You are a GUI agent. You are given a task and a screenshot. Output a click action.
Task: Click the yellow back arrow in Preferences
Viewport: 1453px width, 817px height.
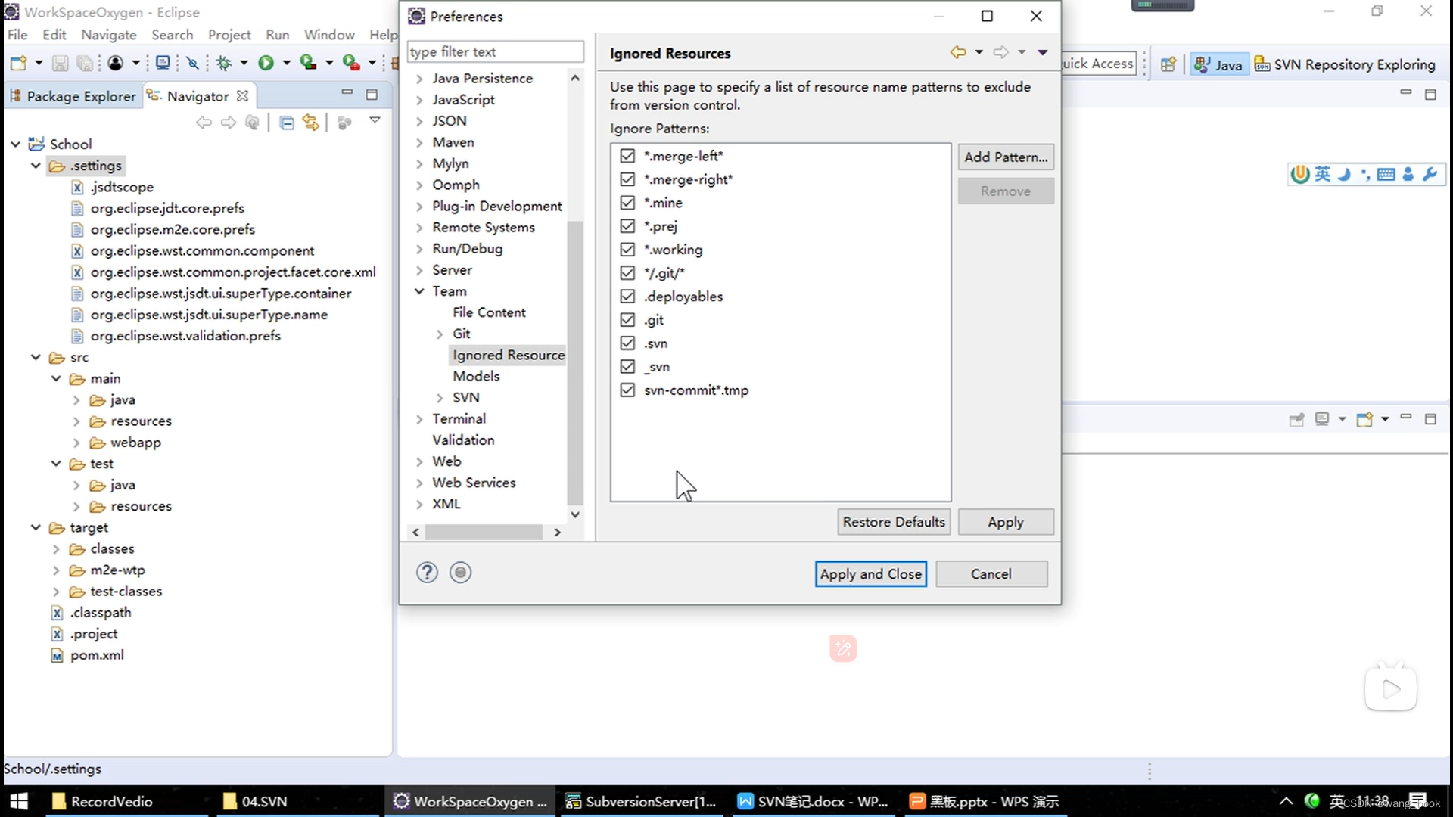(x=958, y=52)
